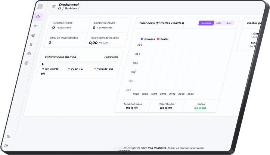Open the settings gear in sidebar

pyautogui.click(x=27, y=63)
